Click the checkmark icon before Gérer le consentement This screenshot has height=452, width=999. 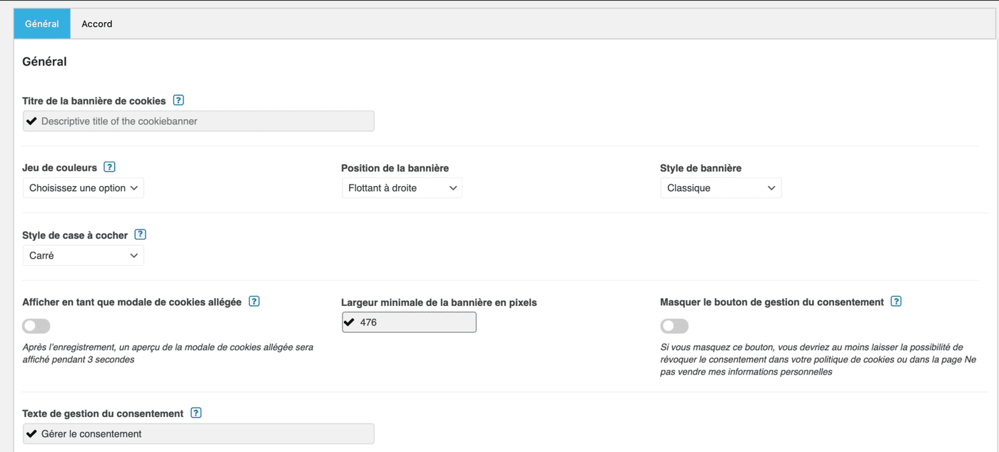[x=31, y=433]
